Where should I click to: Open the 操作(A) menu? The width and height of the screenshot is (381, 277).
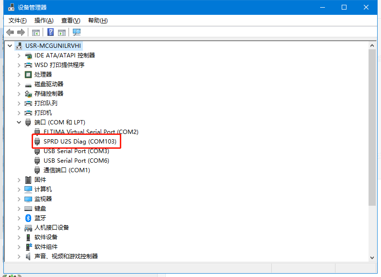click(x=44, y=21)
